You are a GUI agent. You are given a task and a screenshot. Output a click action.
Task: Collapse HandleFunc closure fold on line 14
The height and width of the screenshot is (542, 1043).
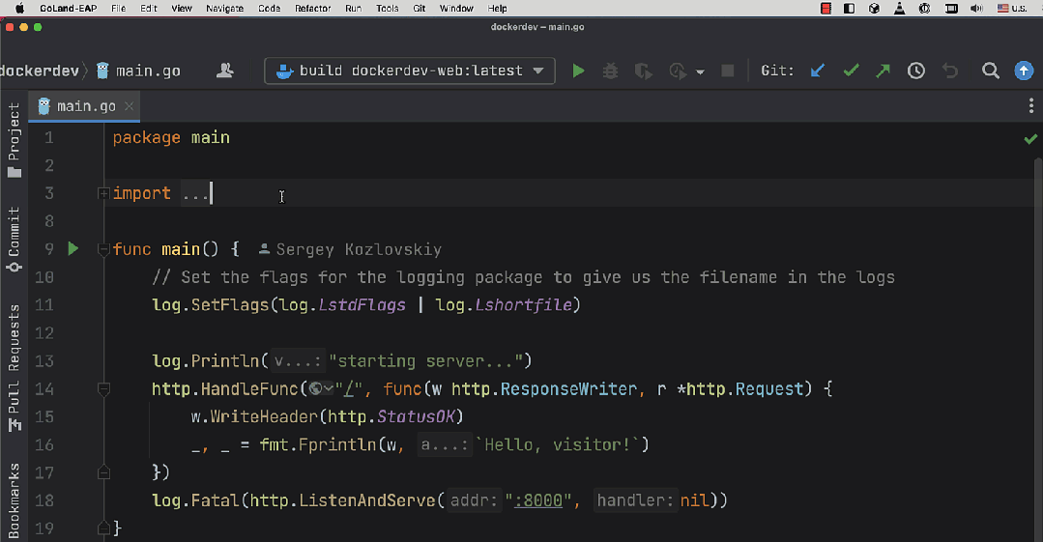(x=103, y=389)
